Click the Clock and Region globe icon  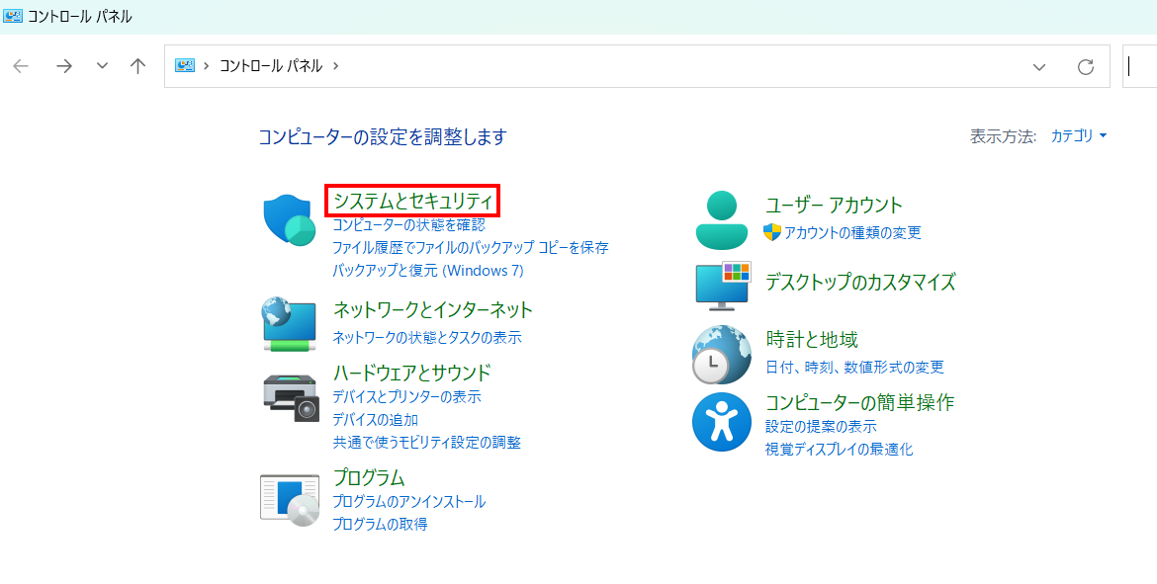[722, 355]
